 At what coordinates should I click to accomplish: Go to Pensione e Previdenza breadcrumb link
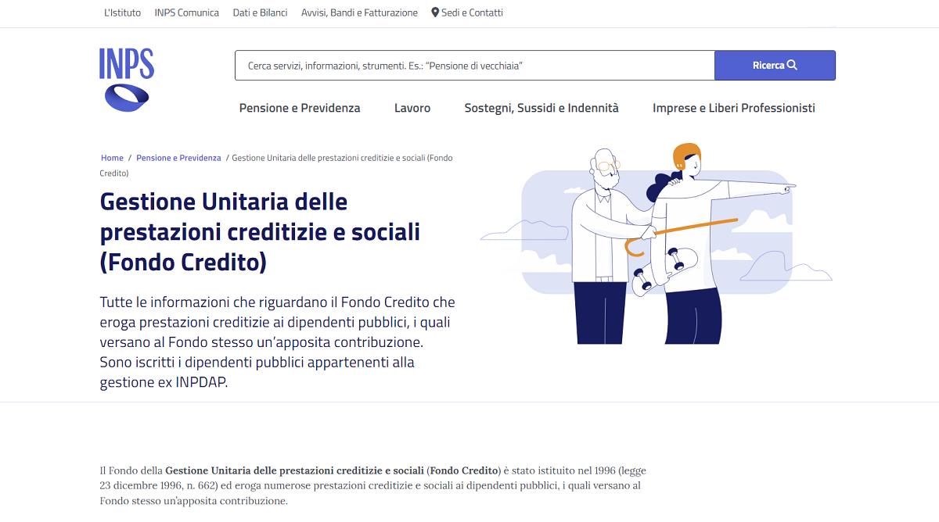pos(178,158)
